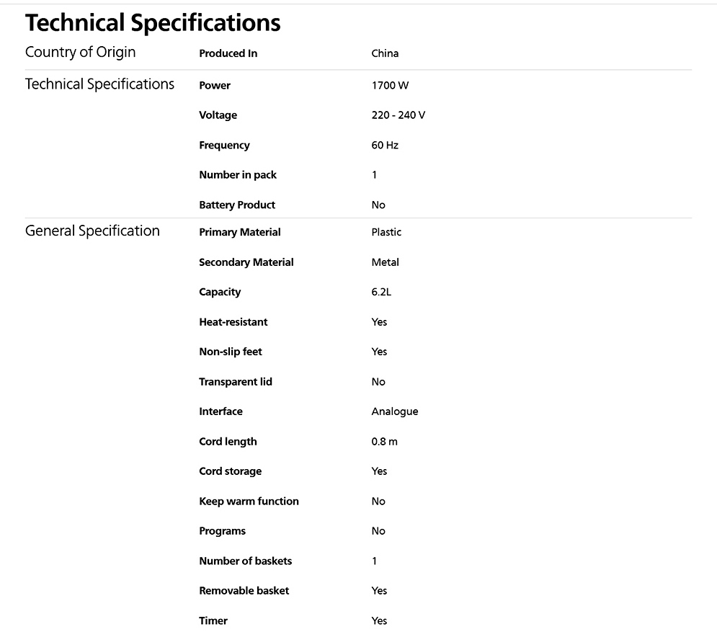Select the China value text
717x637 pixels.
pyautogui.click(x=385, y=53)
